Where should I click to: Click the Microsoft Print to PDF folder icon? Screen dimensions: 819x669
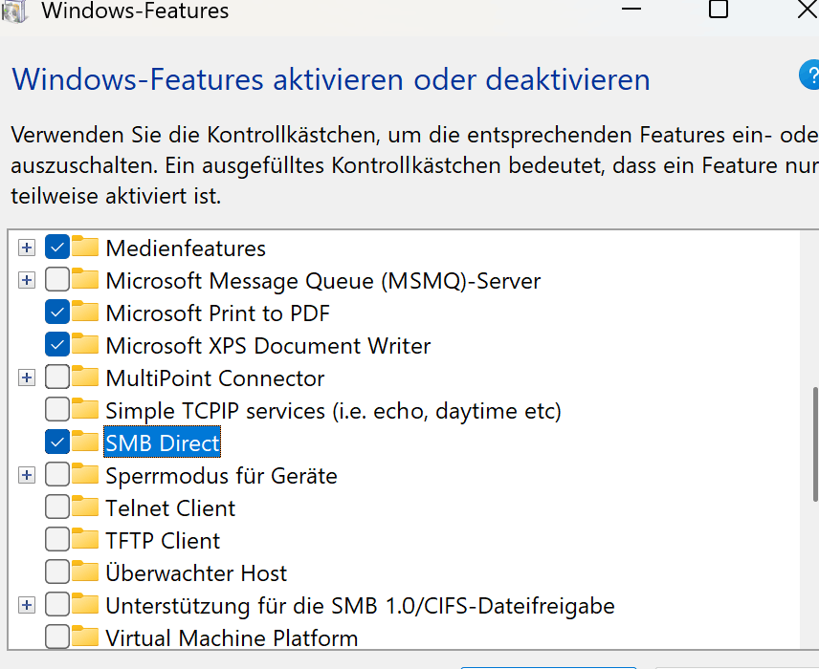[x=86, y=313]
